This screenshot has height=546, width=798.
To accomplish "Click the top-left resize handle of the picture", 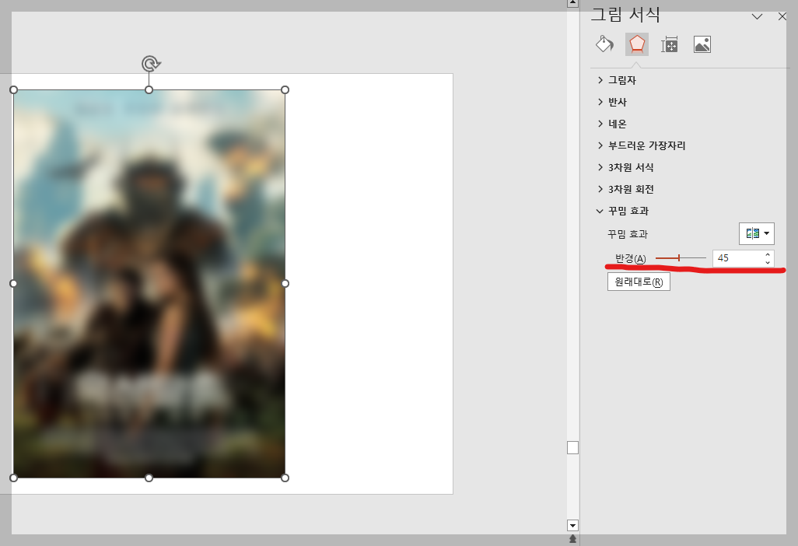I will point(14,90).
